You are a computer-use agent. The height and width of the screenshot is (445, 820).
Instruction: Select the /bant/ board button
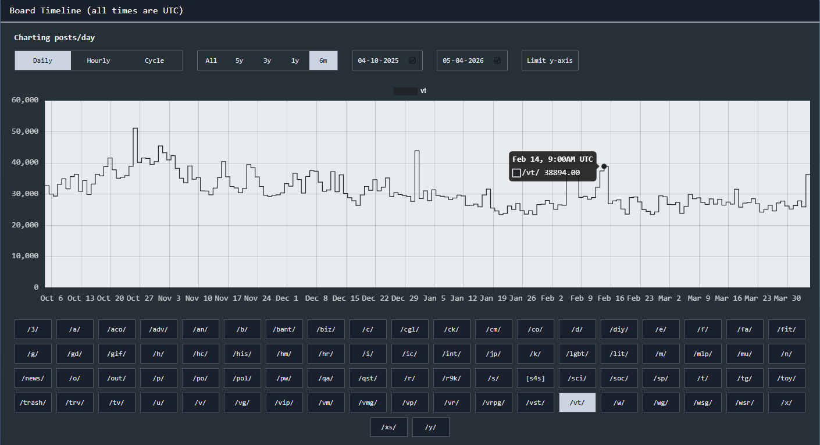point(284,329)
